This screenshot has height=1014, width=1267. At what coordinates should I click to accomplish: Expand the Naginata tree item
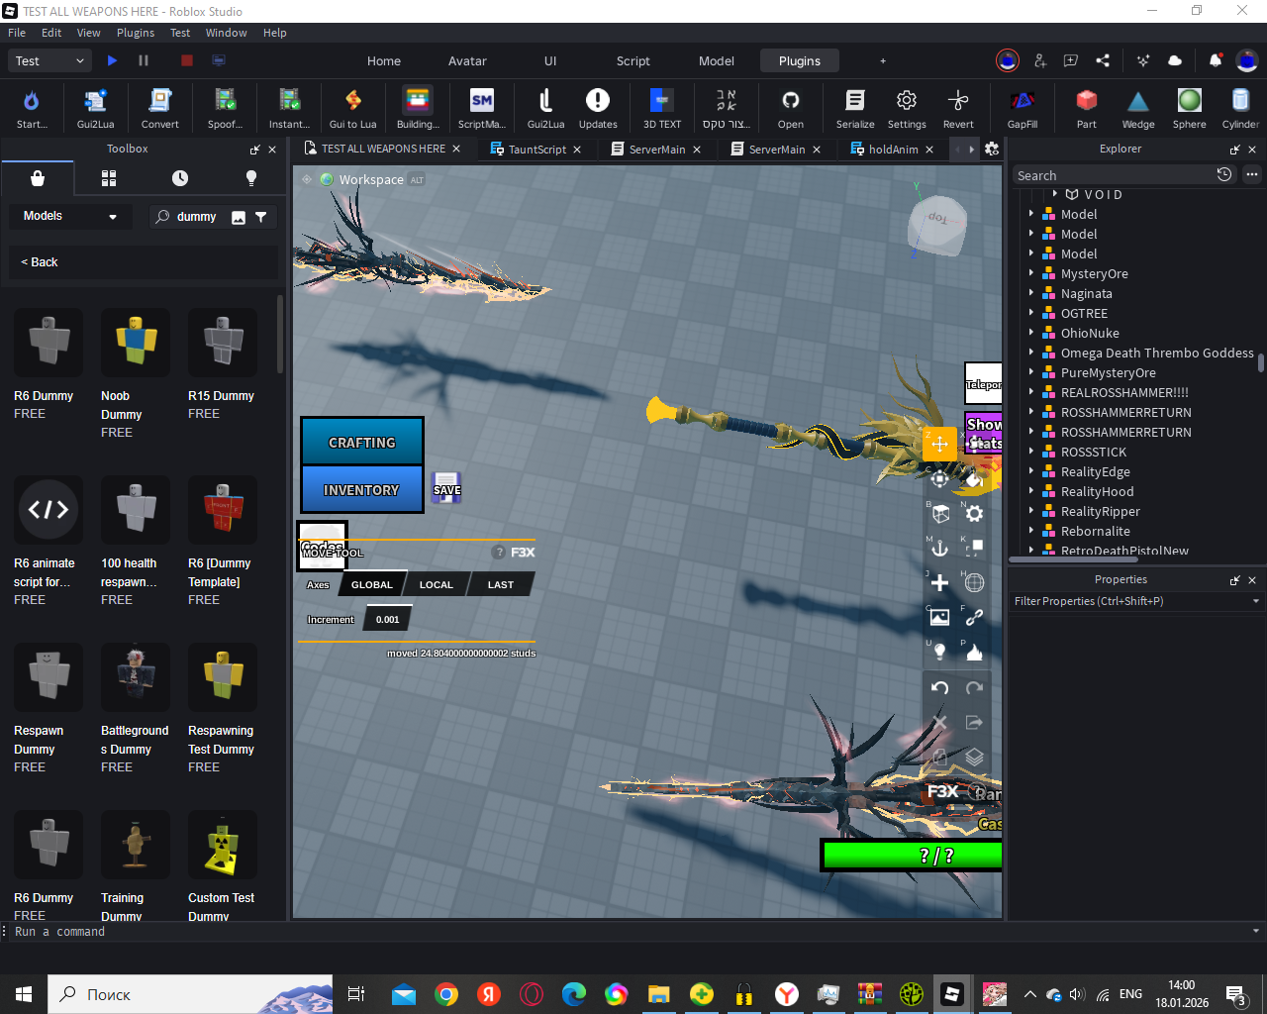point(1031,292)
